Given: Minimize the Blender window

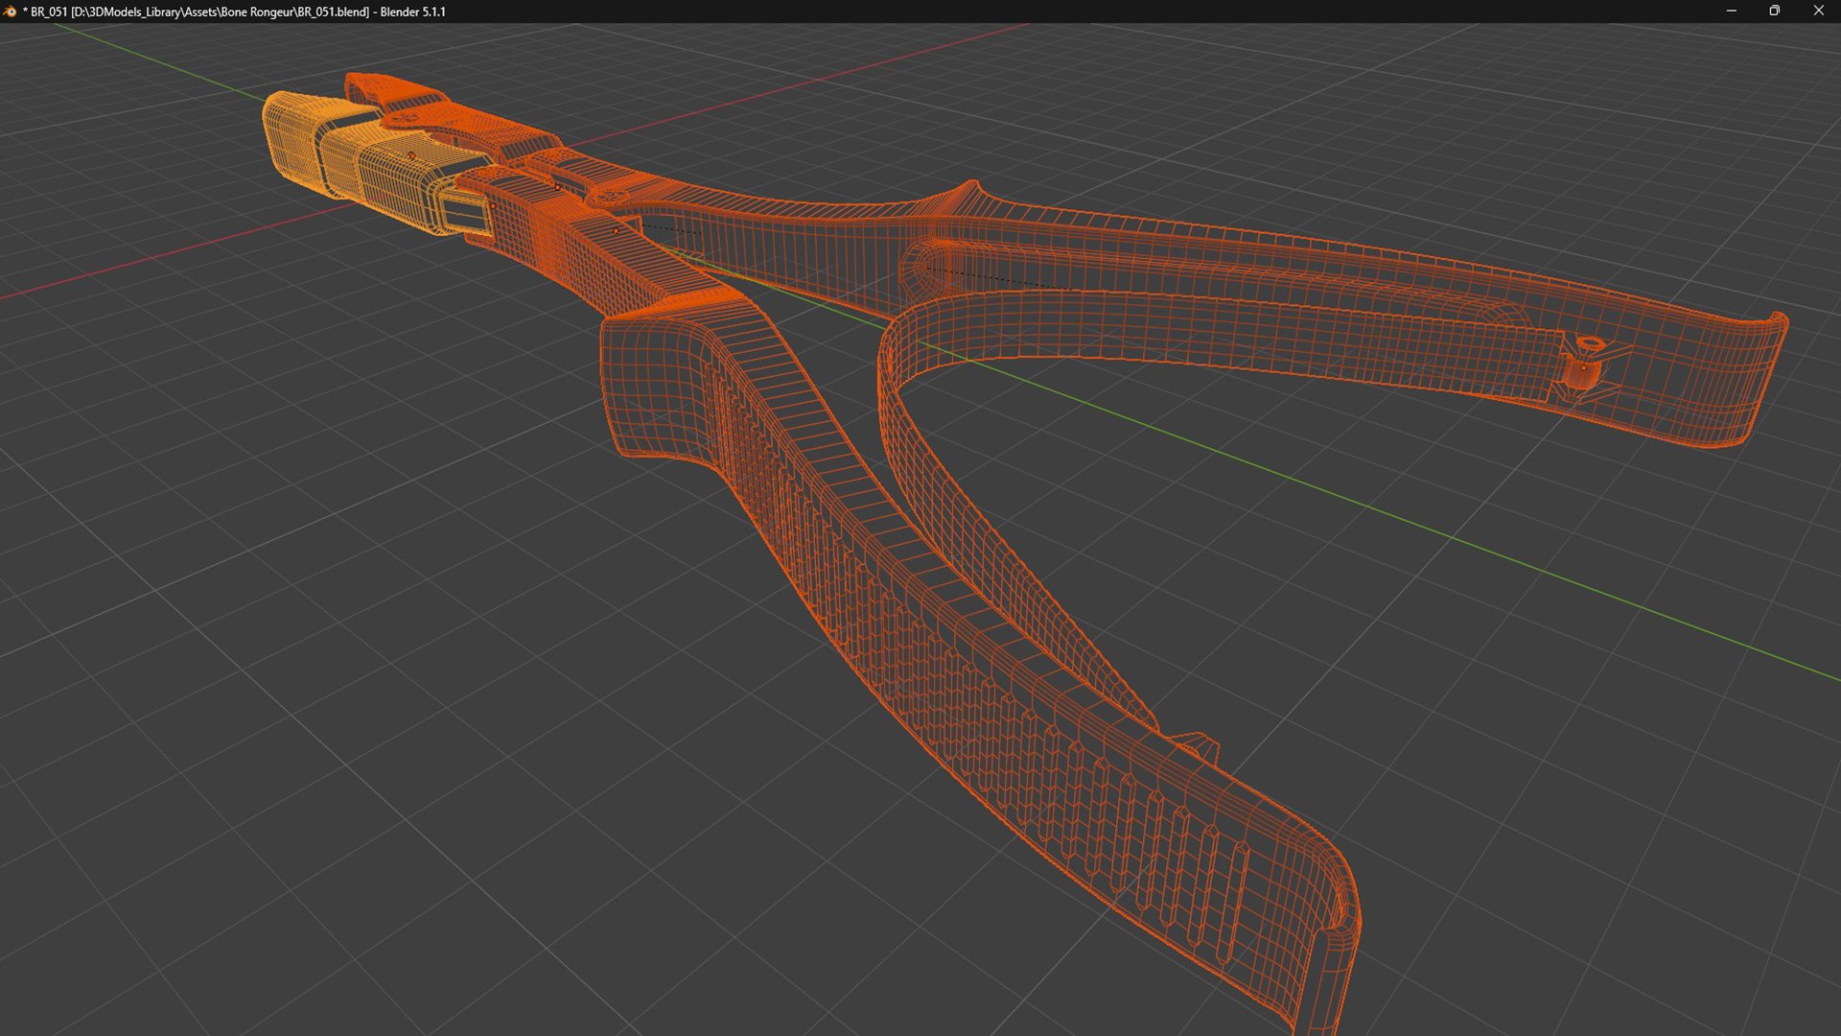Looking at the screenshot, I should 1731,12.
